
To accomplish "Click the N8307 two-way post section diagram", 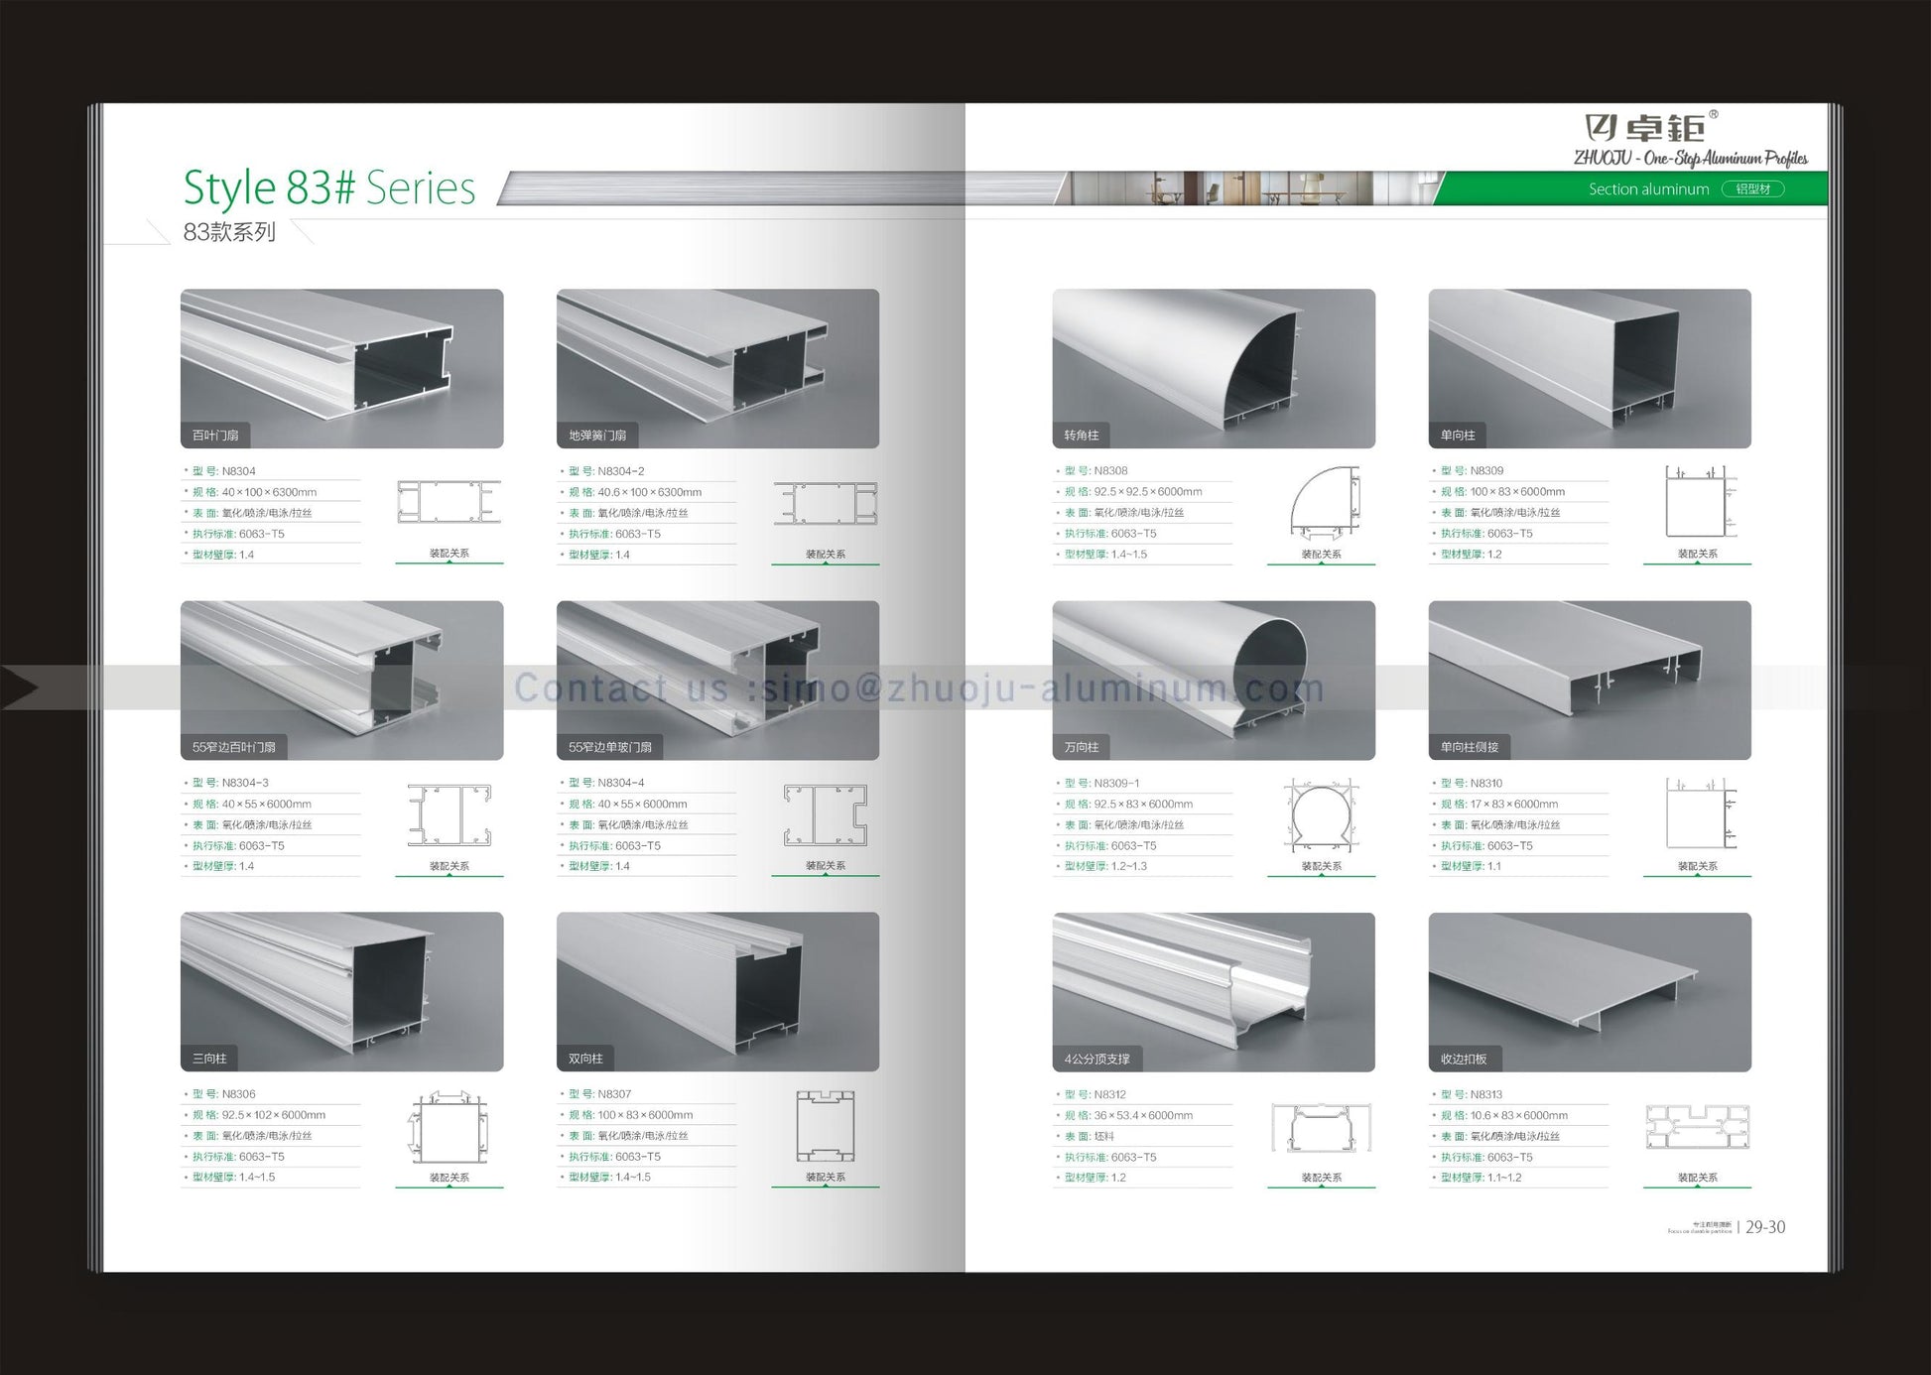I will coord(825,1126).
